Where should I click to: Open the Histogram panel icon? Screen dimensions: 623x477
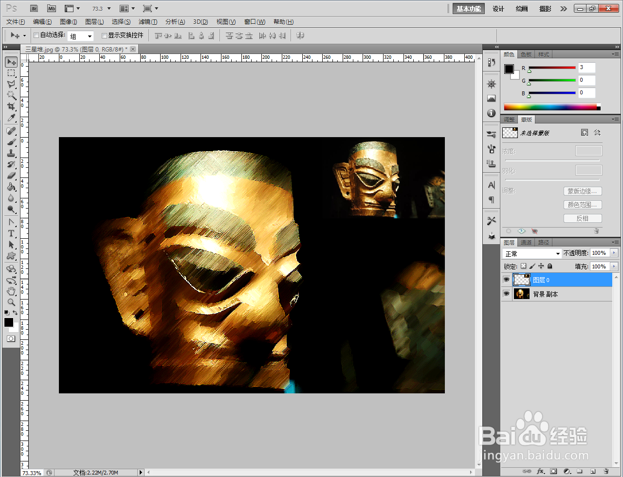(491, 98)
